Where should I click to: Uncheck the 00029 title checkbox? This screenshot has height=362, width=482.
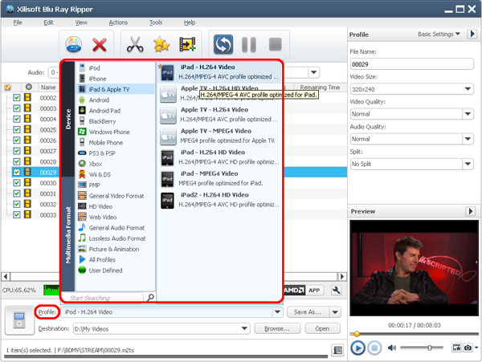[17, 173]
